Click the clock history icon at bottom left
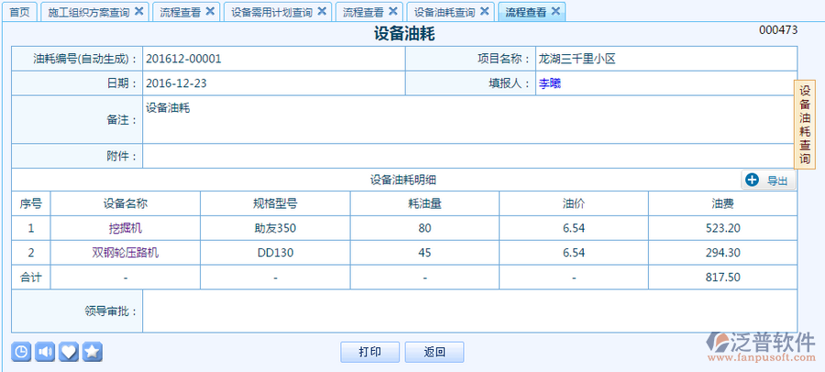825x372 pixels. [21, 352]
